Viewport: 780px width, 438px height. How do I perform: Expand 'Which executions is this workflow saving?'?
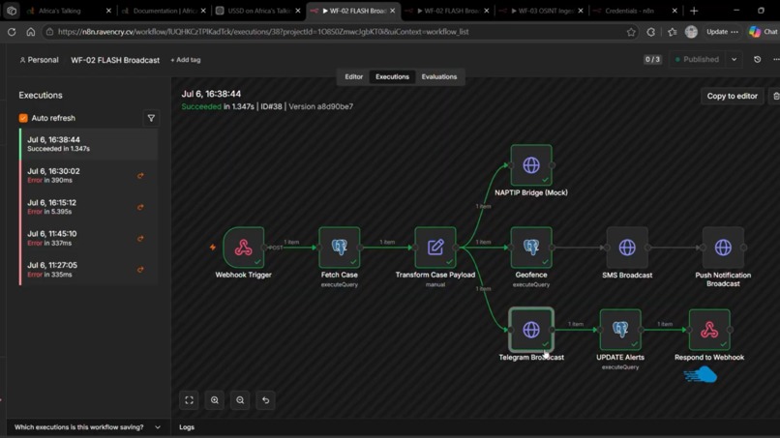(x=87, y=427)
